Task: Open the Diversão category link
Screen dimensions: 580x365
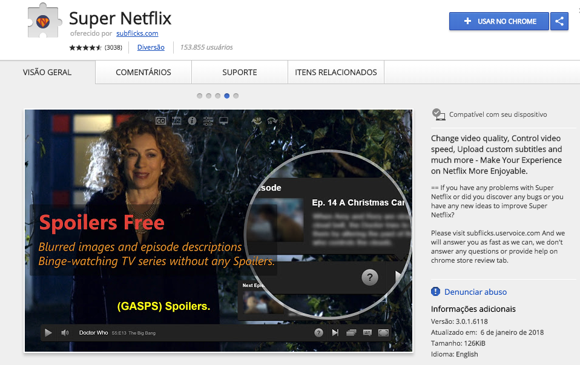Action: coord(151,47)
